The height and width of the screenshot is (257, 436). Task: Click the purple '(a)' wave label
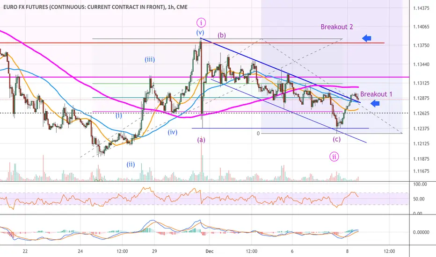(201, 140)
